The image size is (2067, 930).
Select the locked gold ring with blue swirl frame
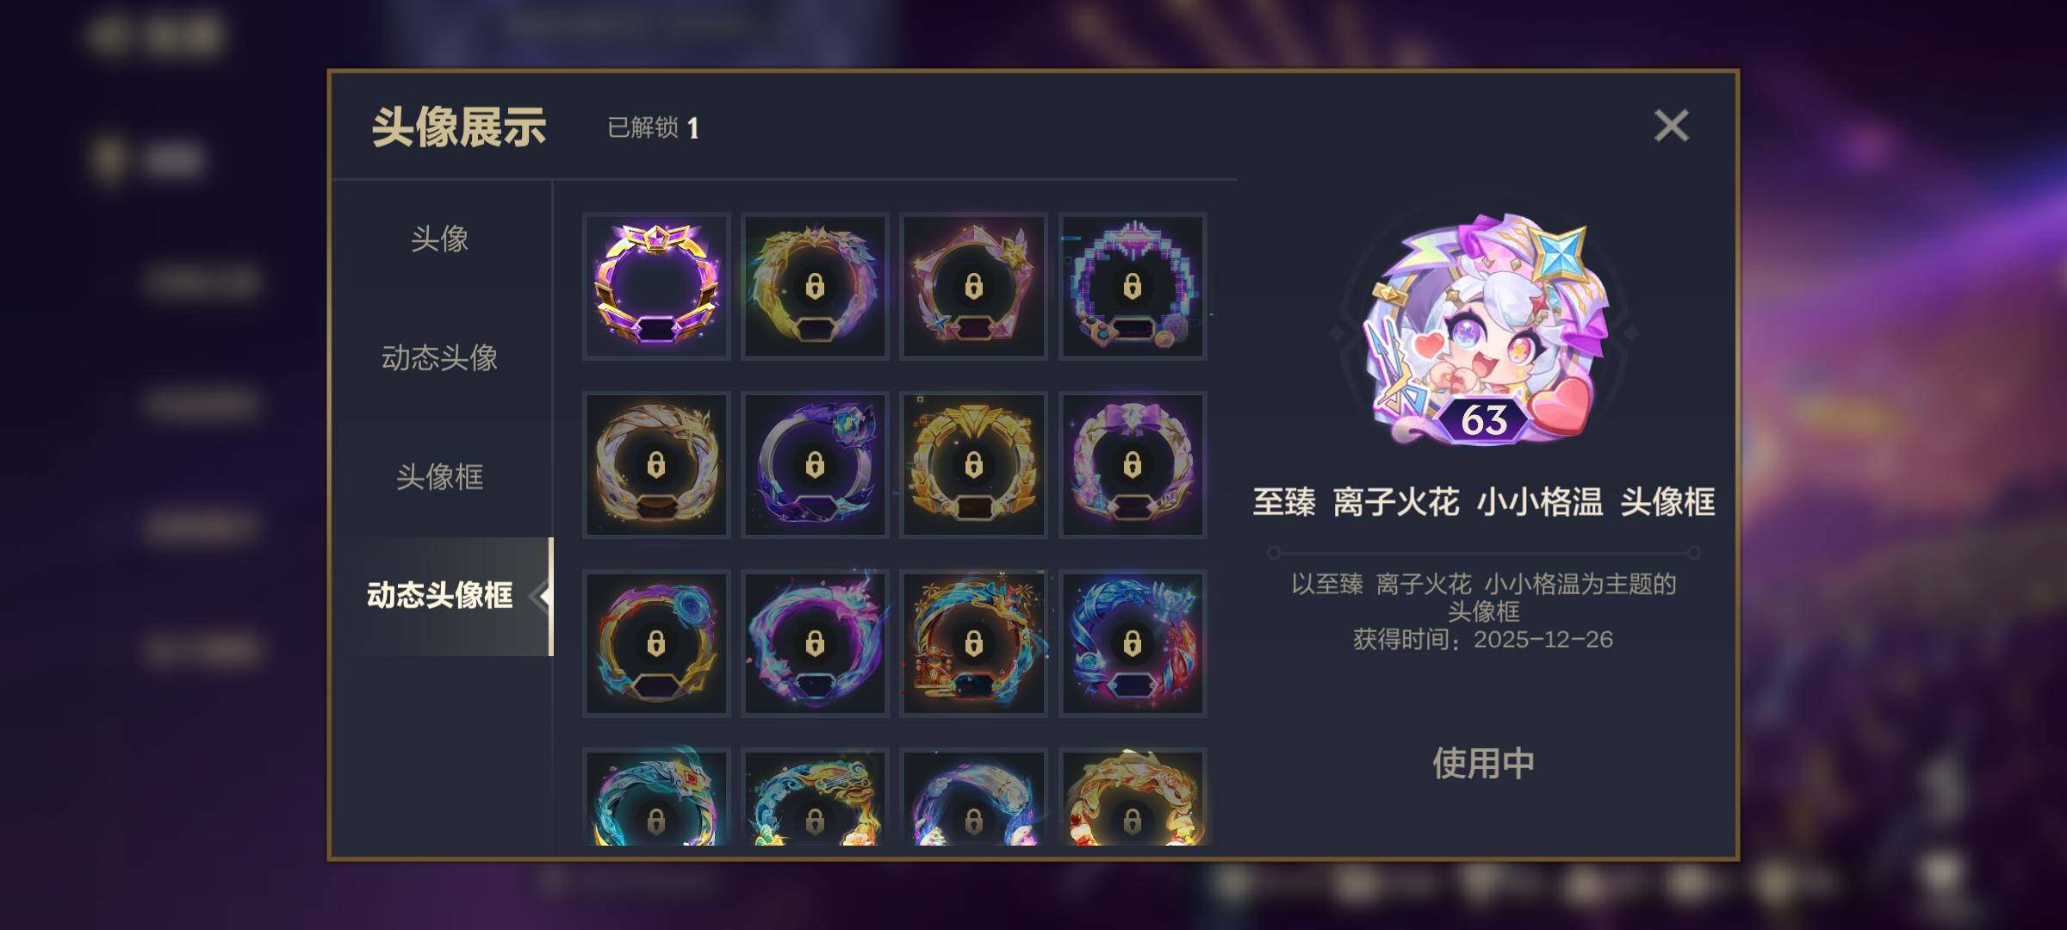pos(656,643)
